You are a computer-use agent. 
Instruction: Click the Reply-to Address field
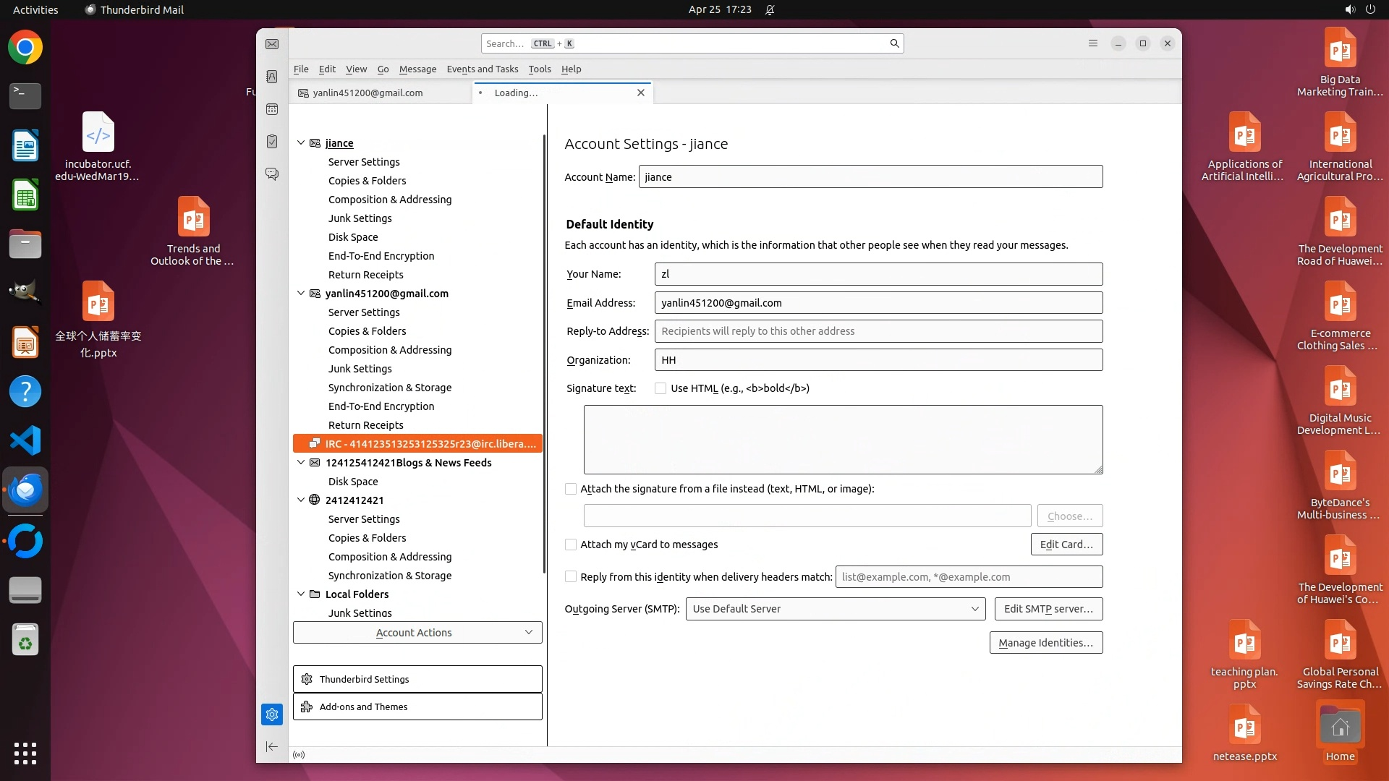click(x=878, y=331)
